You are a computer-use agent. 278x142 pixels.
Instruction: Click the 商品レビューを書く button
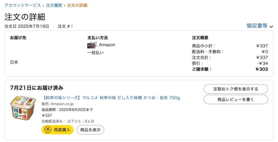tap(236, 100)
